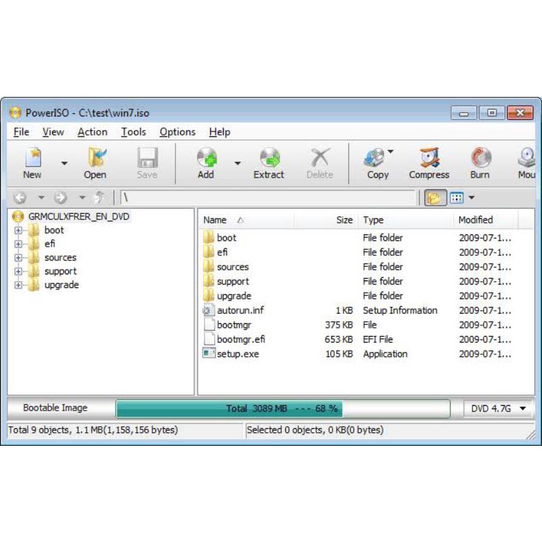Image resolution: width=542 pixels, height=542 pixels.
Task: Click the EFI File type cell
Action: (378, 339)
